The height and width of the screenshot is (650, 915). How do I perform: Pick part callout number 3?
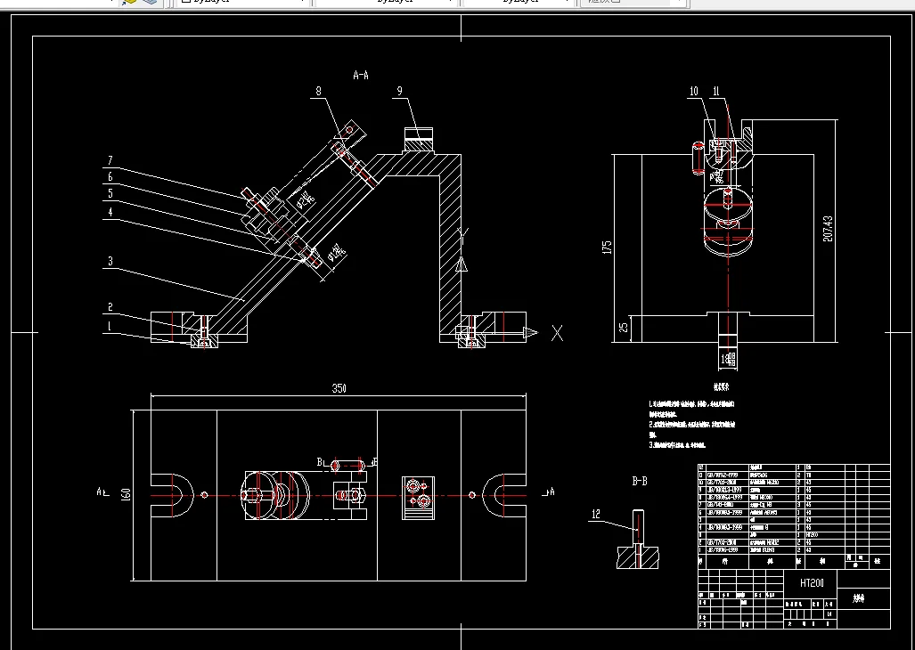110,261
